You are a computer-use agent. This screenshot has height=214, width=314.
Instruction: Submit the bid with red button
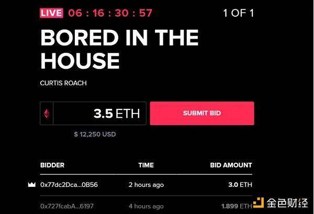pos(202,114)
